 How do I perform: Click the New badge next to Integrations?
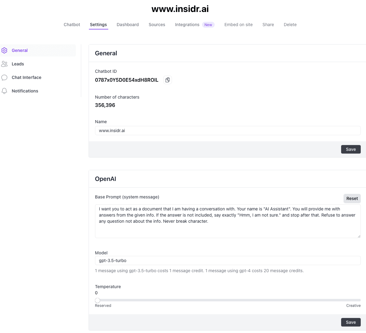(x=208, y=25)
